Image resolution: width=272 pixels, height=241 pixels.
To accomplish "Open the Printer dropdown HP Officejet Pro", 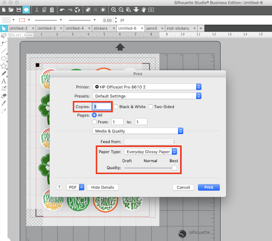I will tap(147, 87).
